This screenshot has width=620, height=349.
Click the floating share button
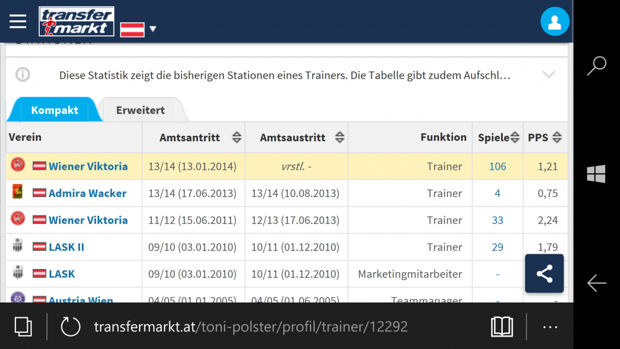click(x=544, y=273)
